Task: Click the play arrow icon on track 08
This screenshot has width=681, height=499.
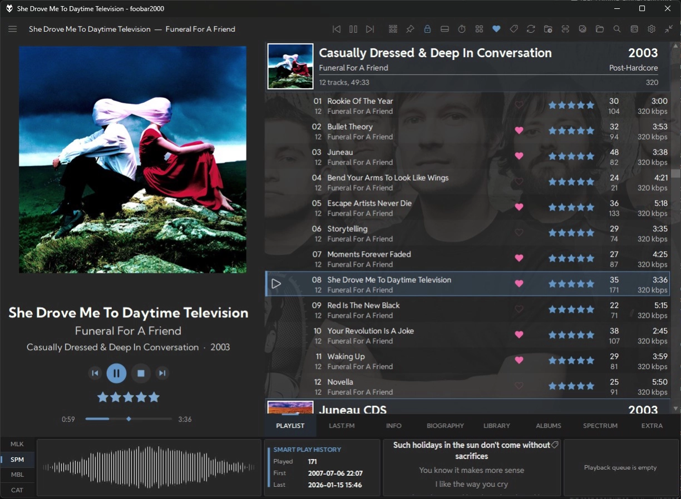Action: (x=276, y=284)
